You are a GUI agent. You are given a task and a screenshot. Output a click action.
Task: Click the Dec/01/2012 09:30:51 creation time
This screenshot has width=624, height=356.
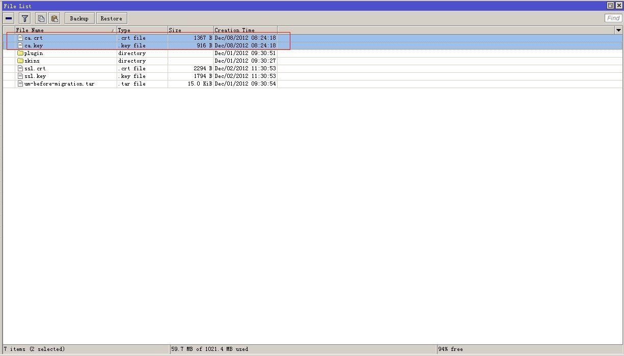tap(245, 53)
